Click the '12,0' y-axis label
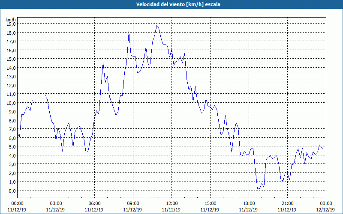Viewport: 343px width, 214px height. pos(11,85)
